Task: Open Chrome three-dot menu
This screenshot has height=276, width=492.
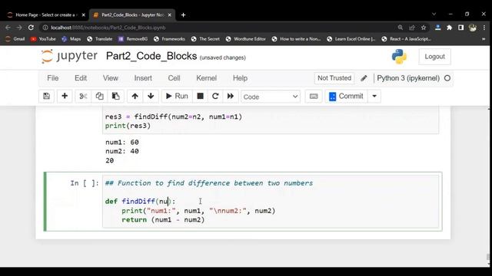Action: click(x=484, y=28)
